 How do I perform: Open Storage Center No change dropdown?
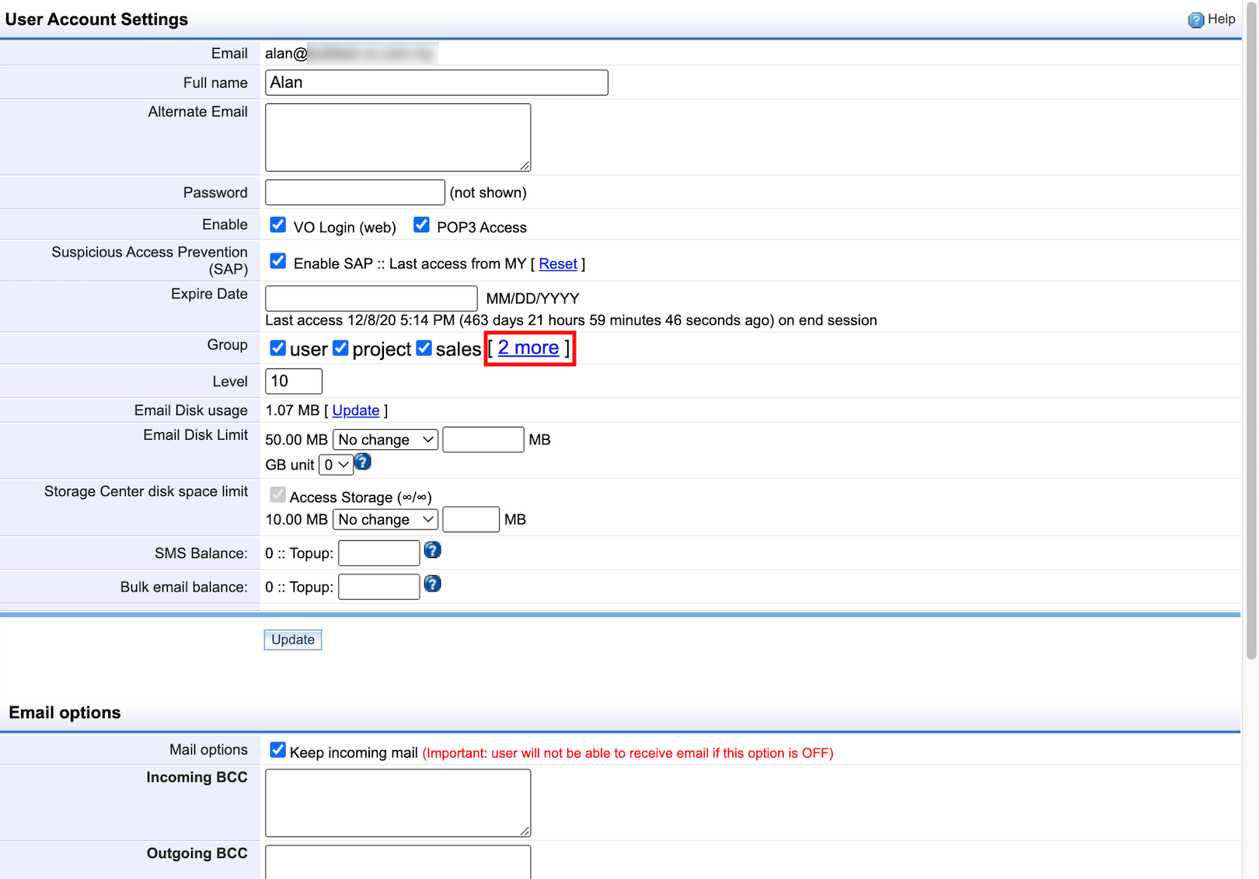[x=385, y=520]
